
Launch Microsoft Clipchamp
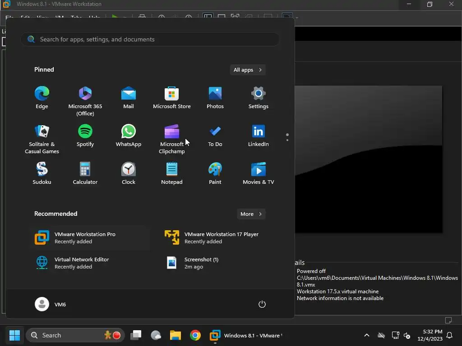[x=172, y=139]
